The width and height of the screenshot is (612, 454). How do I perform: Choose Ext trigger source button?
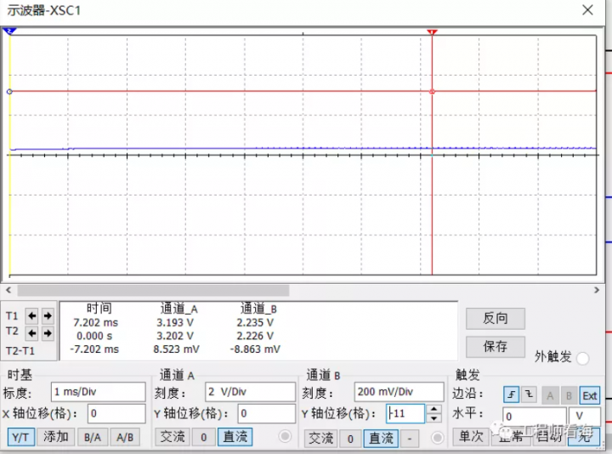pos(589,394)
